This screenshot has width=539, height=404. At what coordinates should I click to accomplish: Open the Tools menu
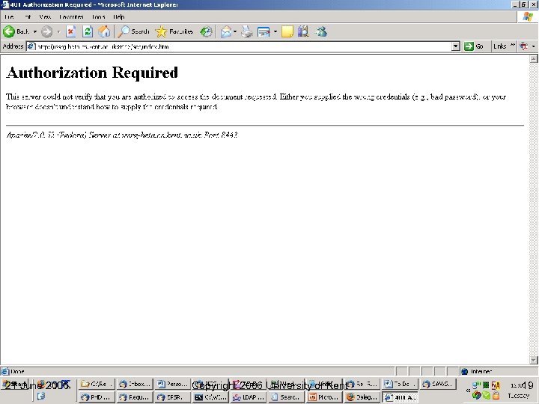(x=98, y=16)
